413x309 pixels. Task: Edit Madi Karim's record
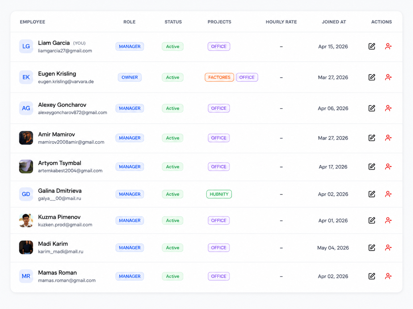point(372,248)
